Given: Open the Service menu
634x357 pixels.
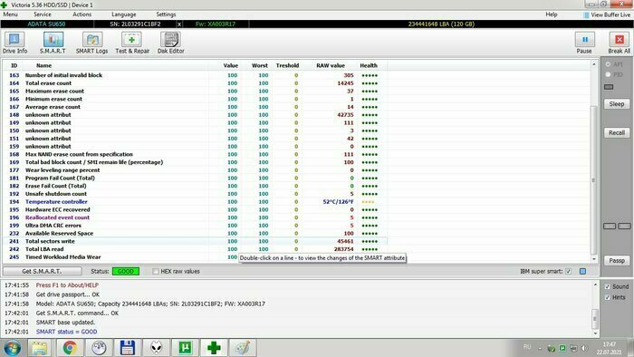Looking at the screenshot, I should tap(42, 14).
